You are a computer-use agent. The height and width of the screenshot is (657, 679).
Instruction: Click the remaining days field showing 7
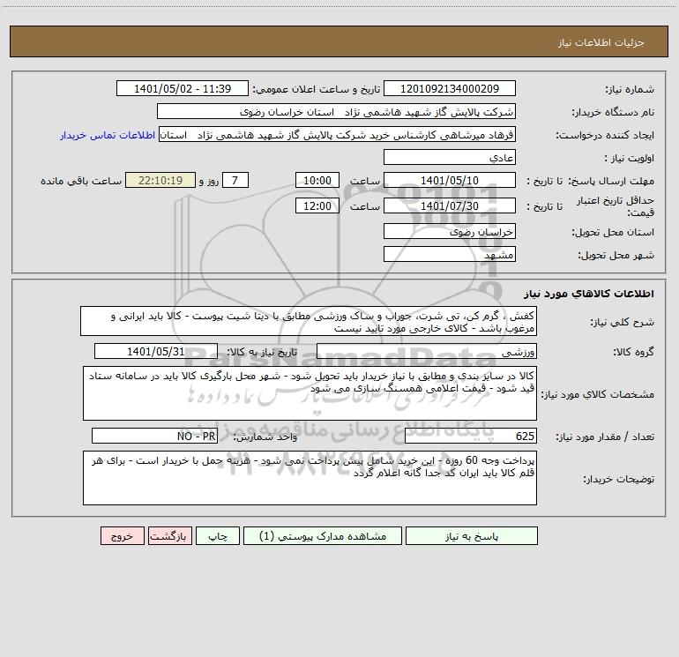click(x=235, y=180)
